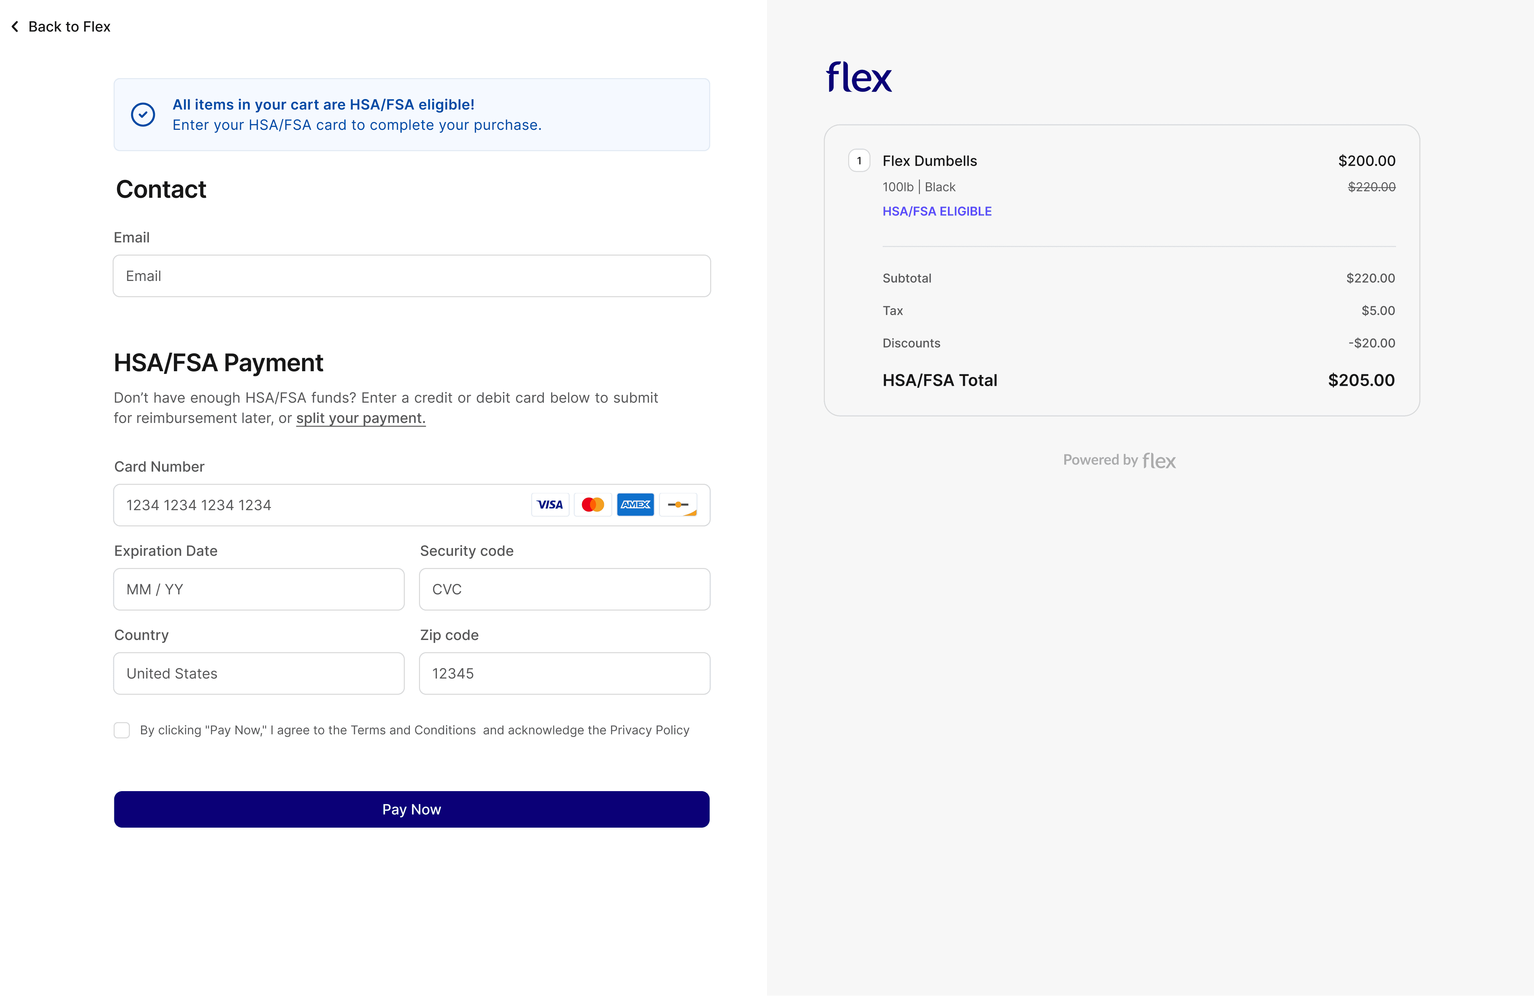Open the split your payment link
Viewport: 1534px width, 996px height.
(x=360, y=418)
